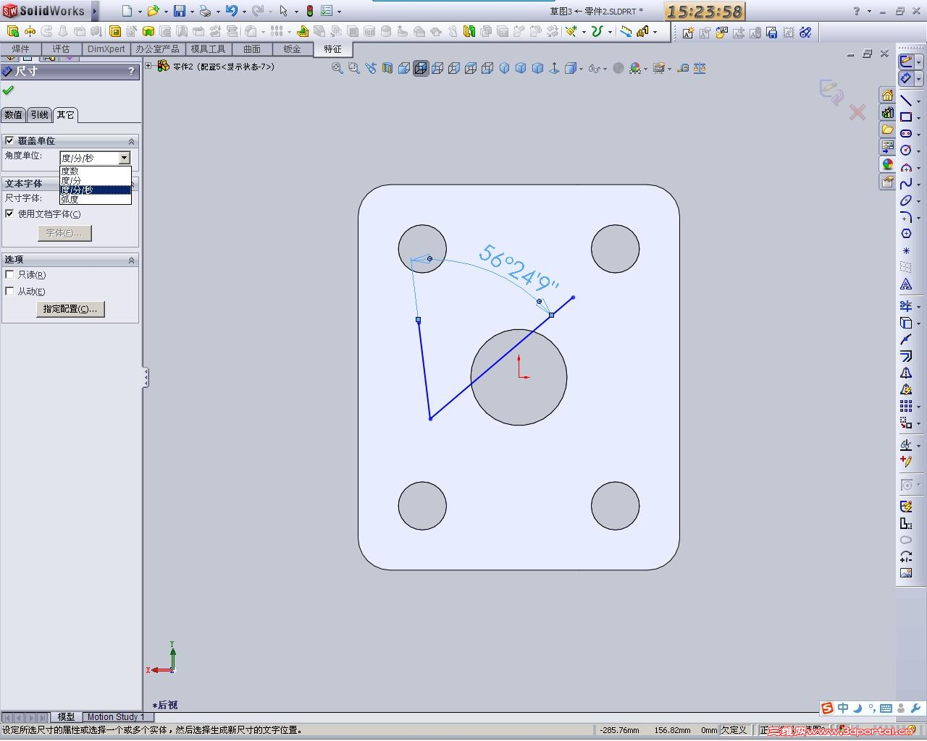Select the 模型 bottom tab
Viewport: 927px width, 741px height.
click(x=66, y=716)
